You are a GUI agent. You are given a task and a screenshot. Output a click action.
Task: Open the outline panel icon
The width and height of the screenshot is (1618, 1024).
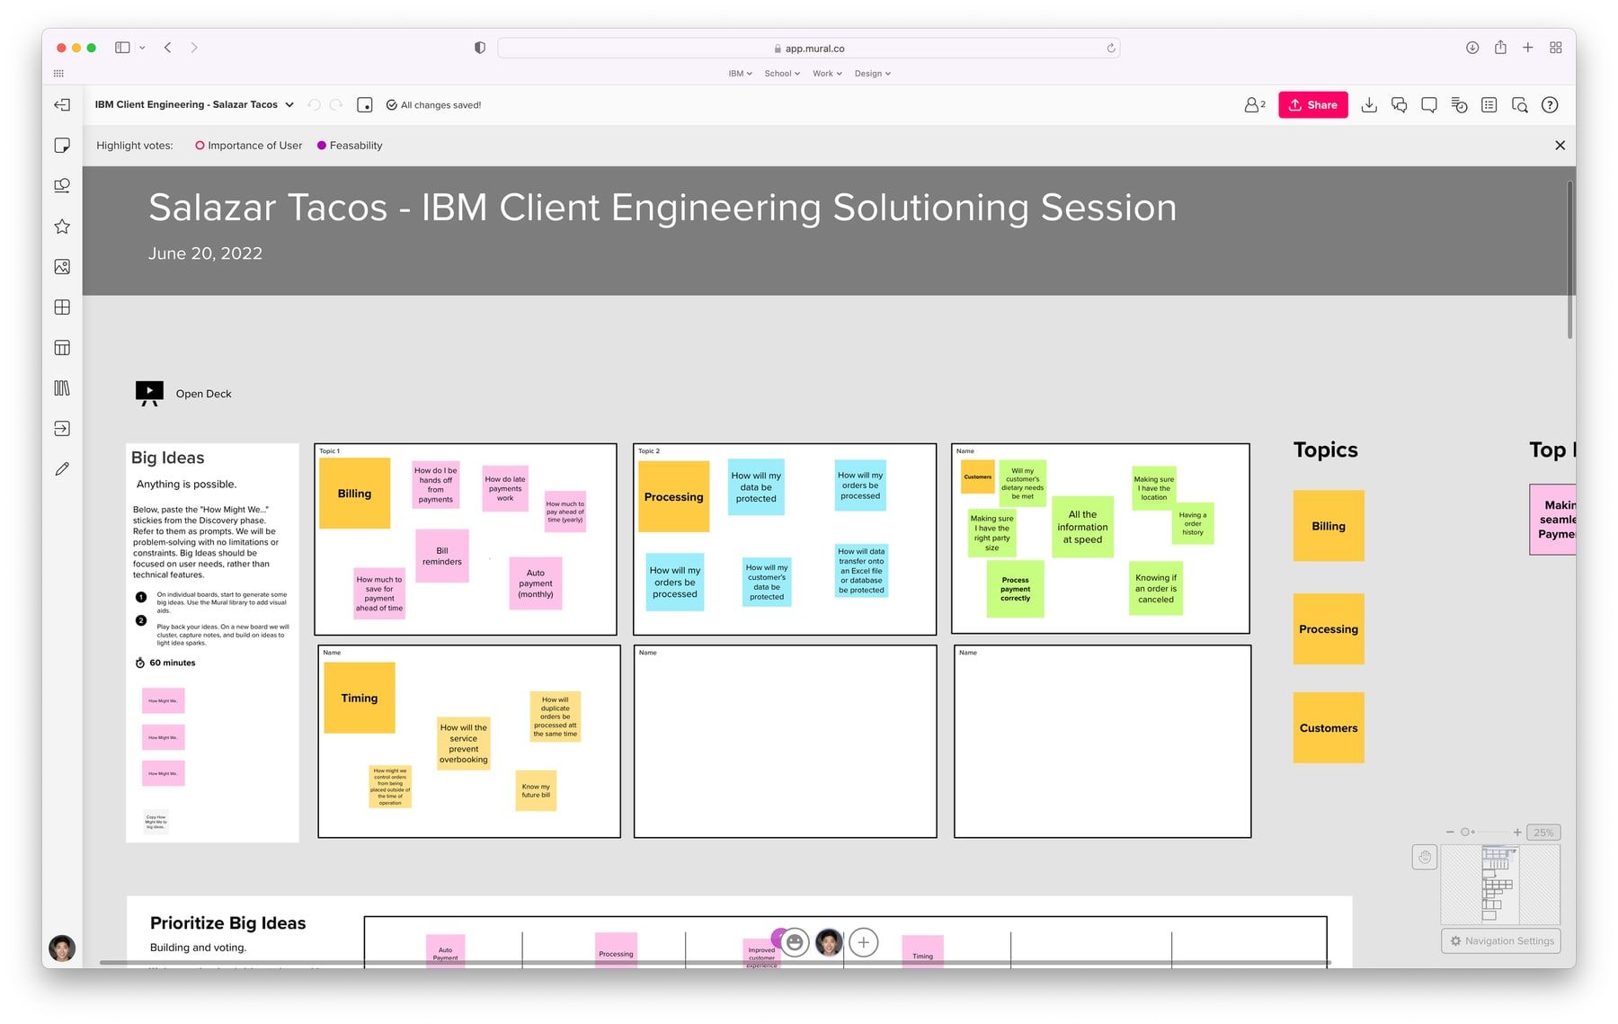[x=1489, y=105]
